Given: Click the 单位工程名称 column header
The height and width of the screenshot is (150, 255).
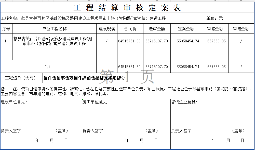Looking at the screenshot, I should (54, 29).
